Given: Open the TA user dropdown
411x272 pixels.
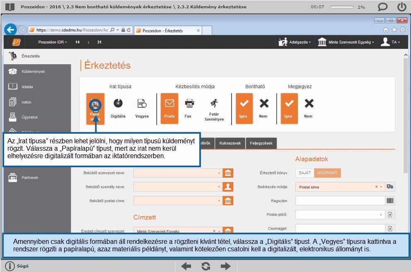Looking at the screenshot, I should pyautogui.click(x=391, y=42).
